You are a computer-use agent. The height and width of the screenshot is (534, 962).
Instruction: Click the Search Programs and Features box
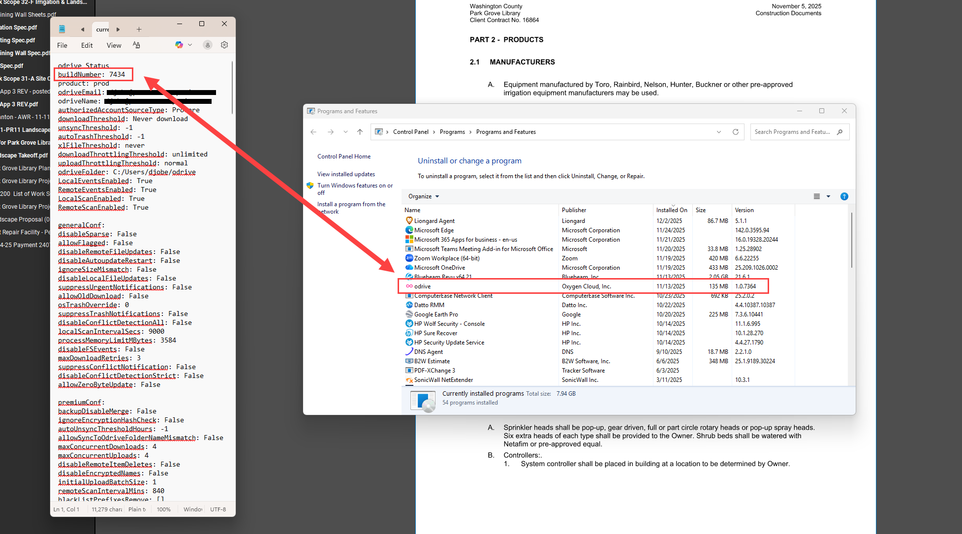(x=792, y=132)
